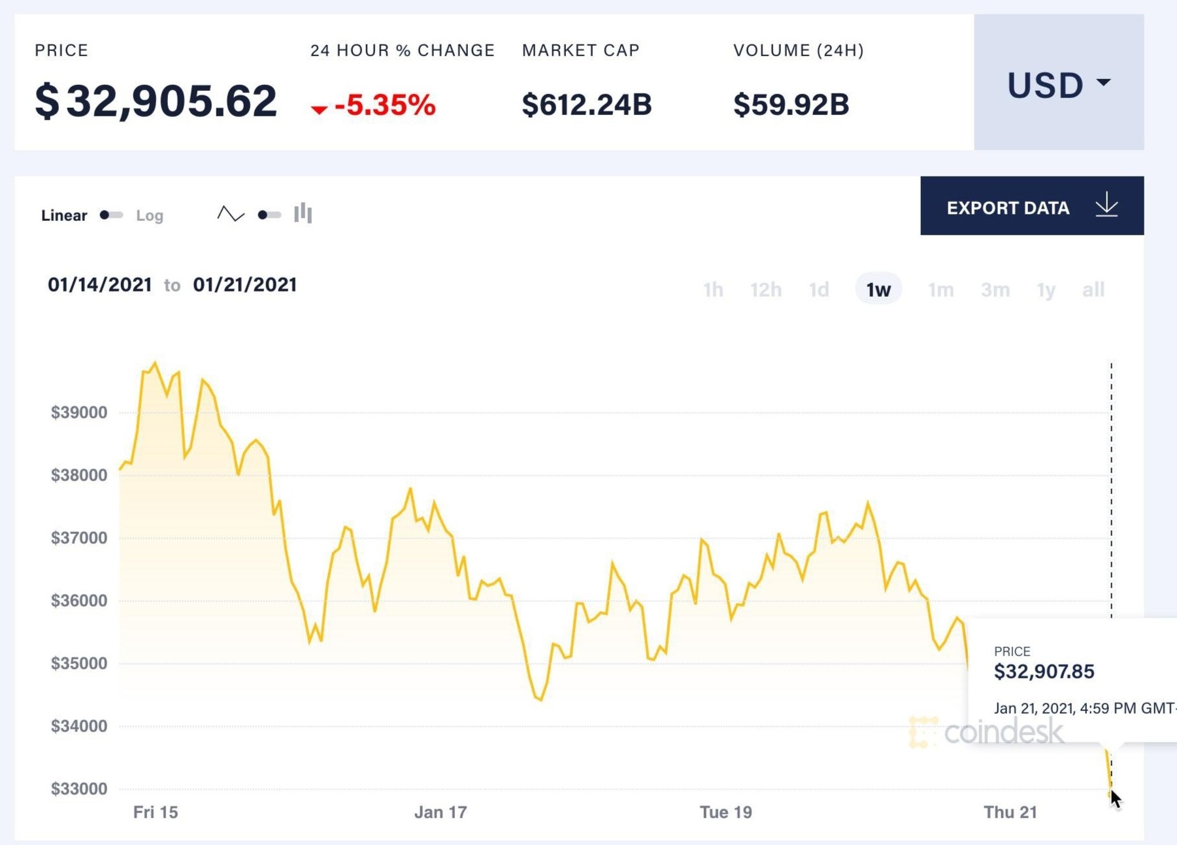Viewport: 1177px width, 845px height.
Task: Select the 1m range option
Action: tap(941, 290)
